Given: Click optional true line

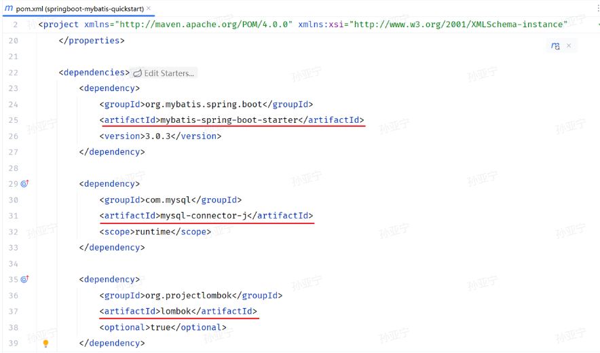Looking at the screenshot, I should [x=163, y=328].
